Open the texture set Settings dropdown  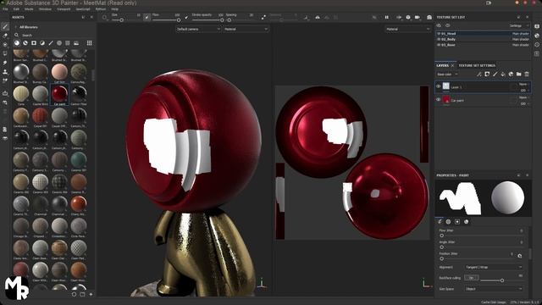pyautogui.click(x=519, y=25)
